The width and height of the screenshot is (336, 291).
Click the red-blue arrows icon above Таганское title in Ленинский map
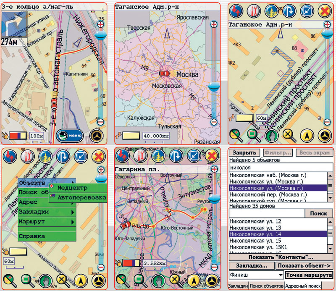click(x=236, y=11)
